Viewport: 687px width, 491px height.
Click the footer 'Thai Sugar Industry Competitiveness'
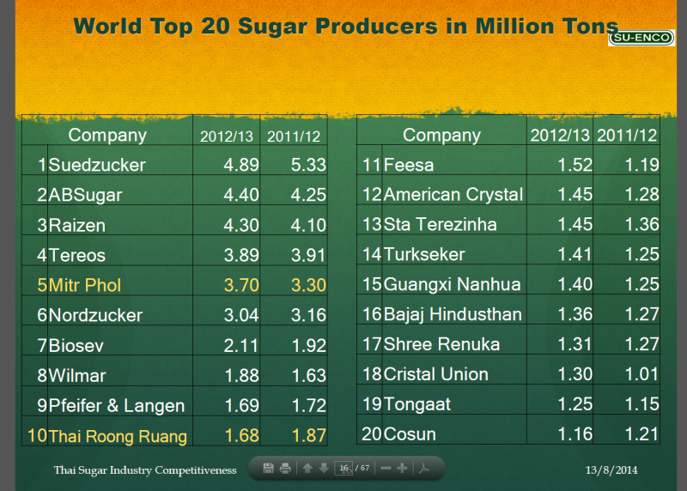coord(145,470)
